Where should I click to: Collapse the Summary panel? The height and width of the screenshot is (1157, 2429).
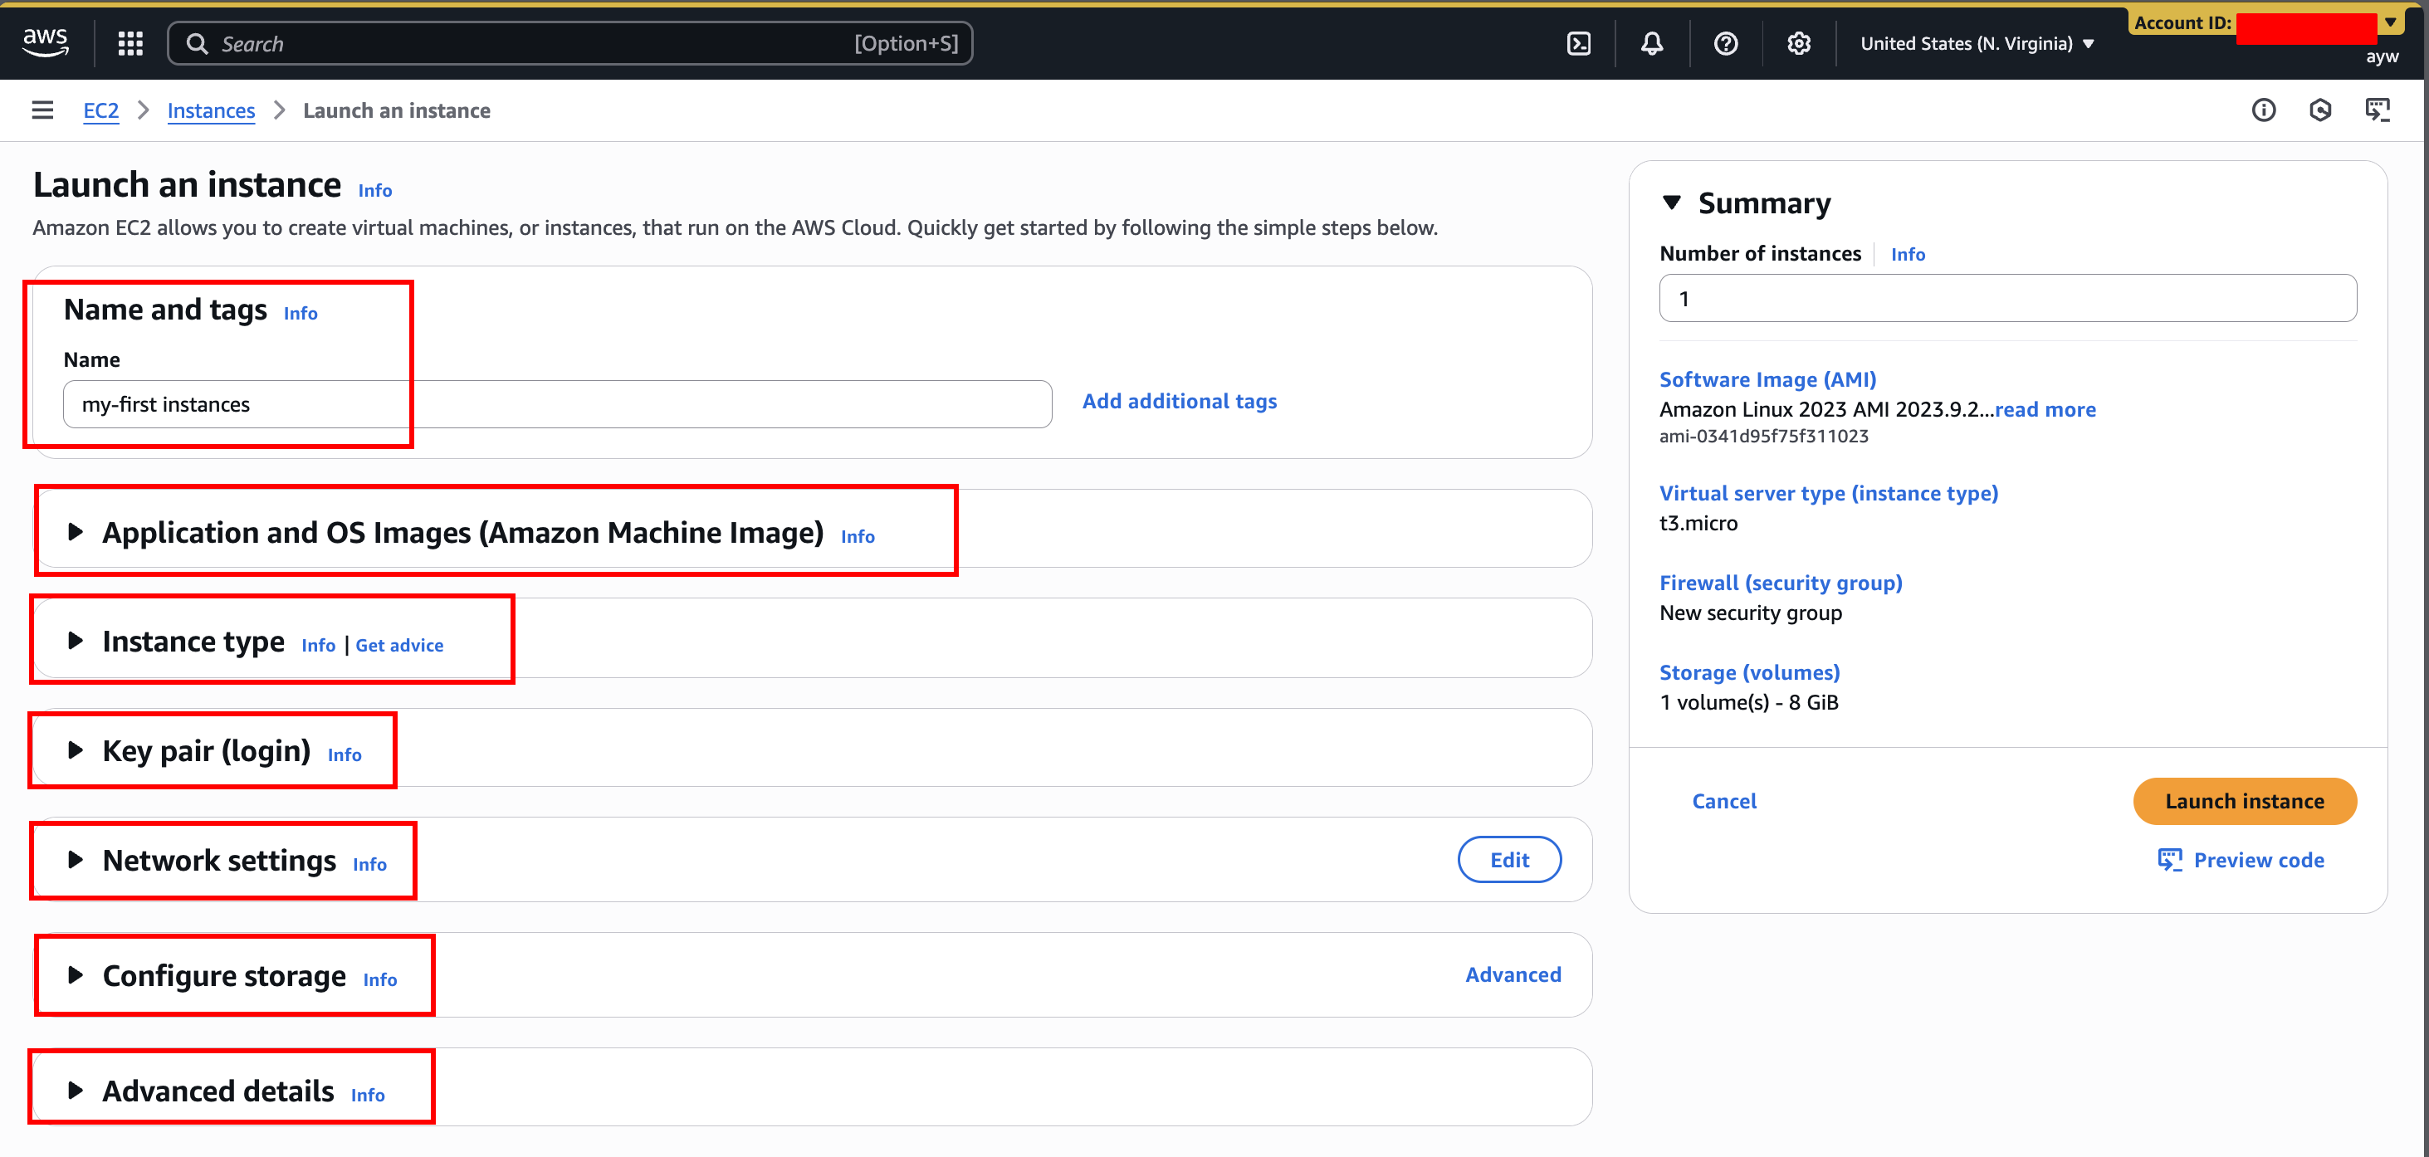tap(1674, 201)
